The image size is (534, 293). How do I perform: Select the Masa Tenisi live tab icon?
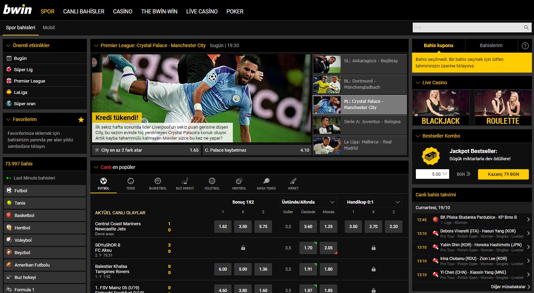tap(266, 181)
